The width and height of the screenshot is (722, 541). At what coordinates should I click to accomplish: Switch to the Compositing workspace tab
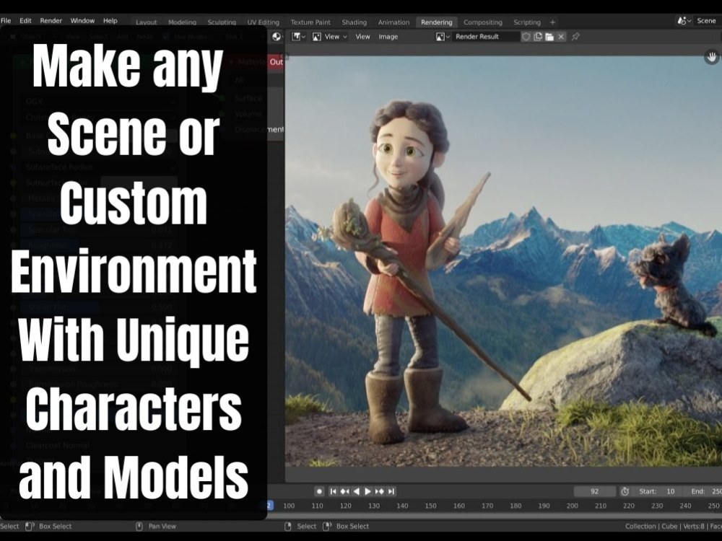click(x=482, y=22)
